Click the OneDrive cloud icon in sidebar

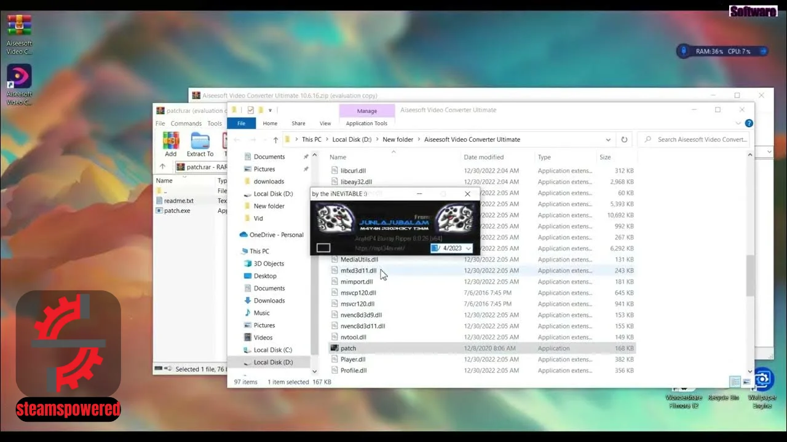coord(243,235)
